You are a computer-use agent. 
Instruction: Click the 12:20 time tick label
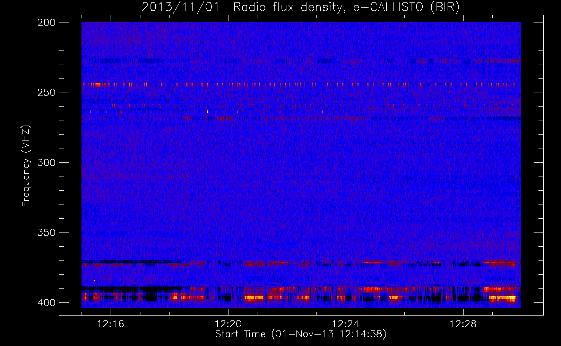point(228,324)
